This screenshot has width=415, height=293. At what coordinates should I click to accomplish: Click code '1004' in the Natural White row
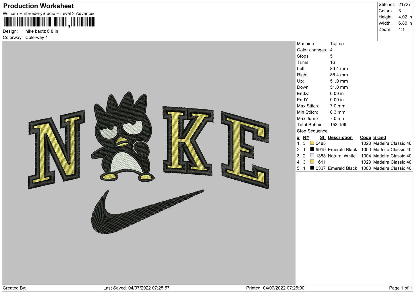coord(366,156)
